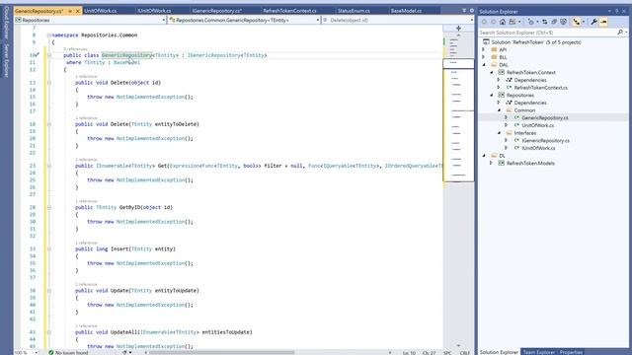Click Back arrow in Solution Explorer toolbar
The width and height of the screenshot is (632, 355).
click(x=484, y=22)
